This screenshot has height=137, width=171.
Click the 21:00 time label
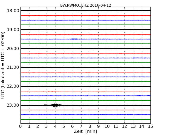point(13,67)
